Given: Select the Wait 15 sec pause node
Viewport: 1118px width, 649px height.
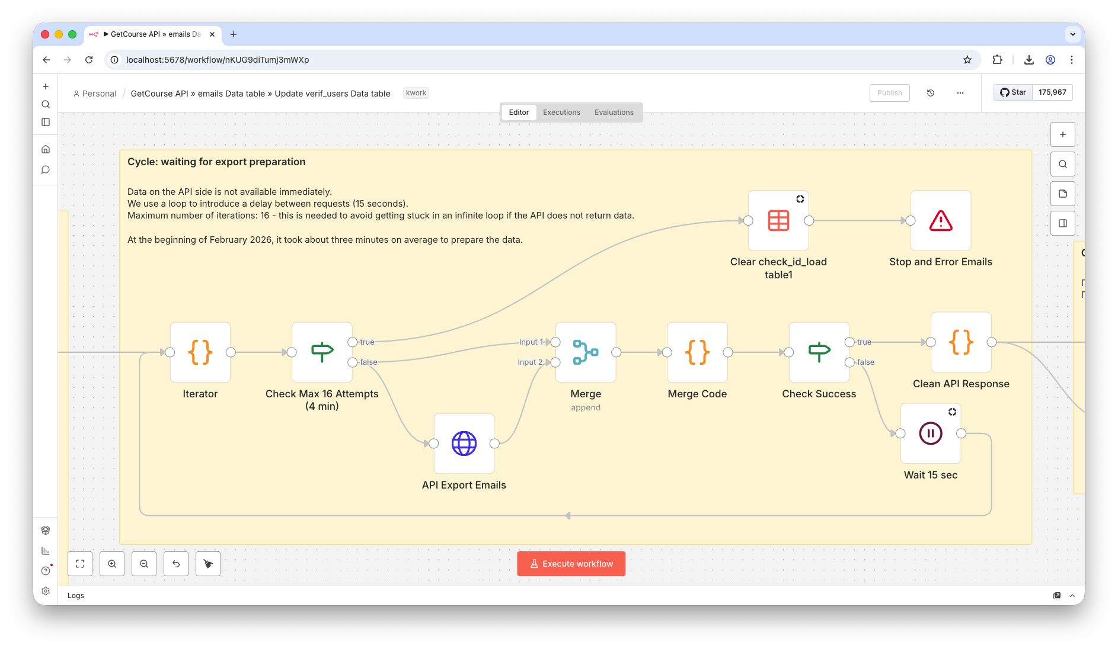Looking at the screenshot, I should pyautogui.click(x=930, y=433).
